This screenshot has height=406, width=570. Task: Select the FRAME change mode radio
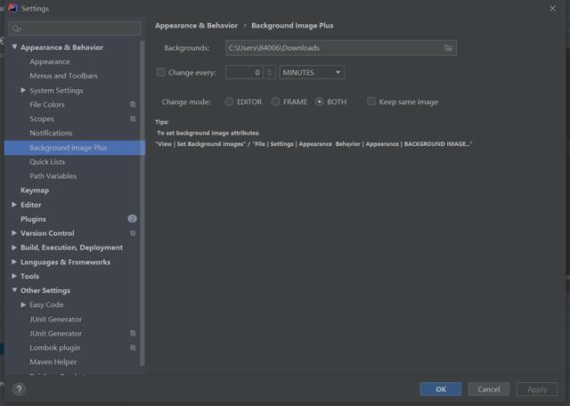[x=275, y=101]
